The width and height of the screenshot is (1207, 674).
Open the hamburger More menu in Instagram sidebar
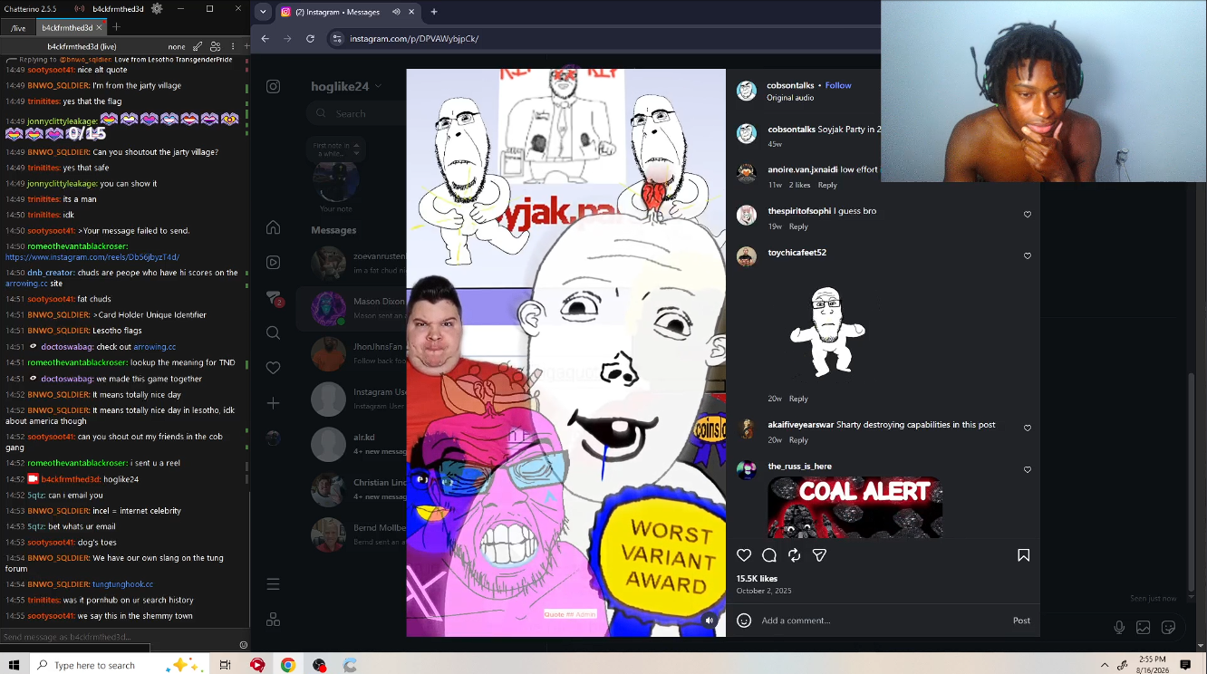click(x=273, y=584)
